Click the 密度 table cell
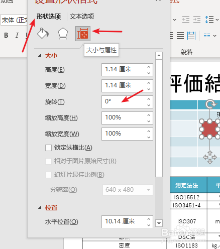 tap(124, 245)
